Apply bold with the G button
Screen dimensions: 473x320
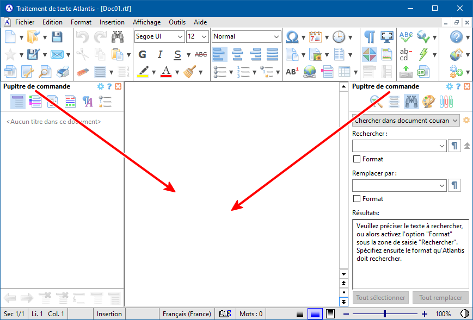coord(143,54)
